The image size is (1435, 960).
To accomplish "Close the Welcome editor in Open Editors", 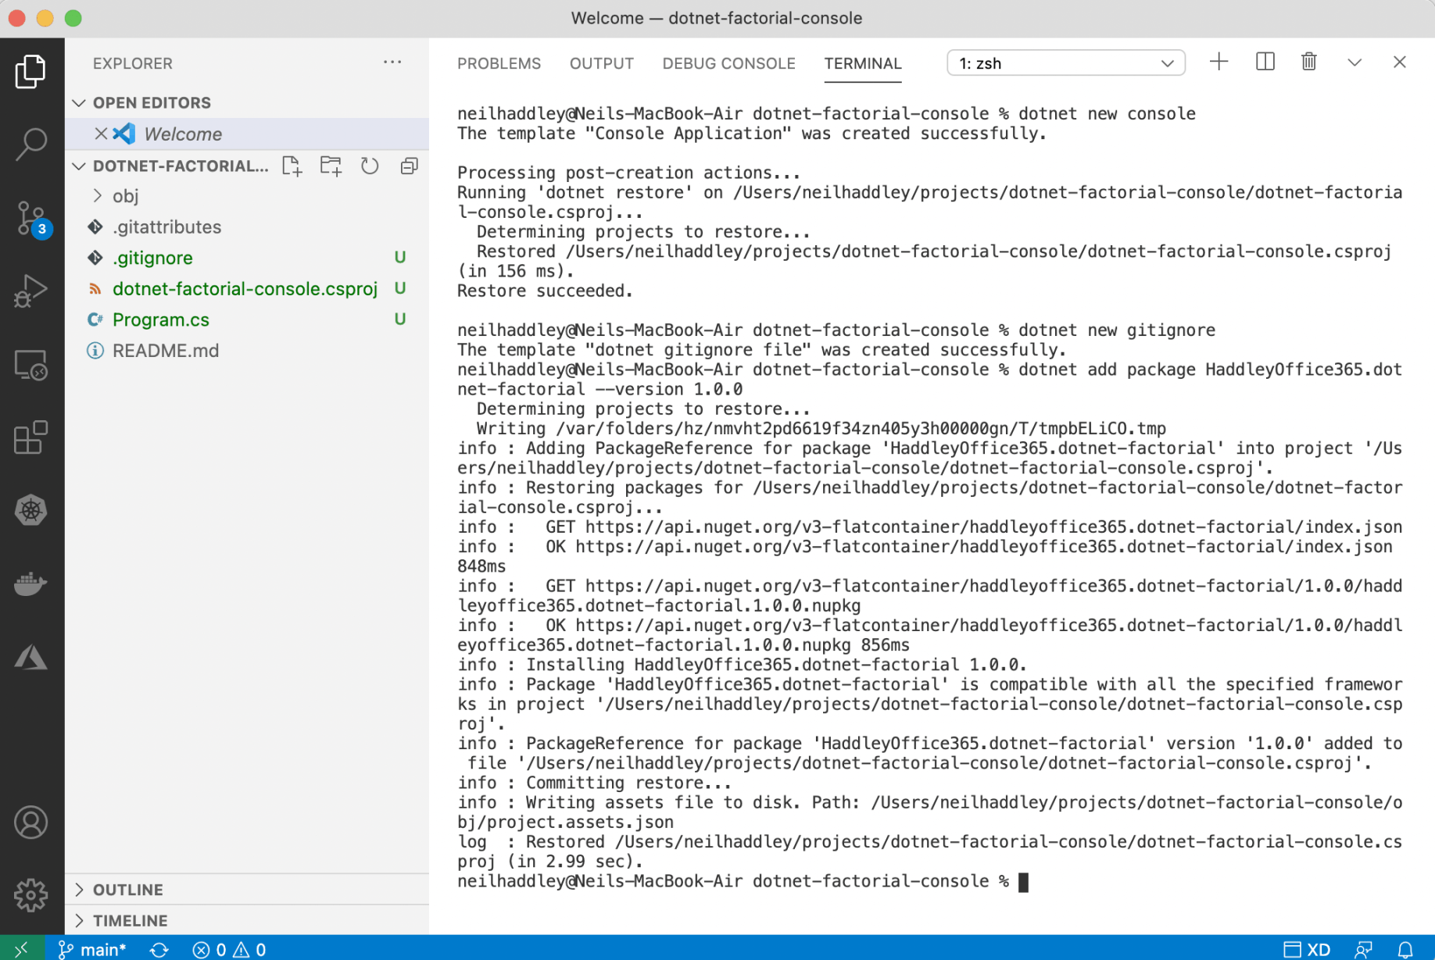I will (x=101, y=134).
